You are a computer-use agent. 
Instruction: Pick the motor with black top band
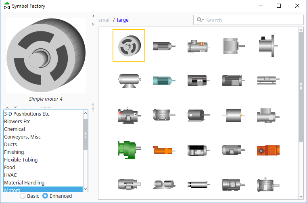click(198, 150)
